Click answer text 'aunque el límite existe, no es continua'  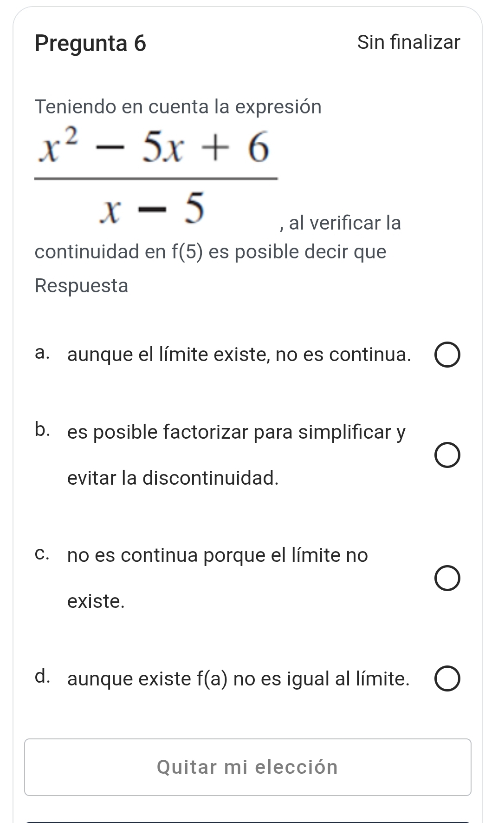tap(239, 355)
